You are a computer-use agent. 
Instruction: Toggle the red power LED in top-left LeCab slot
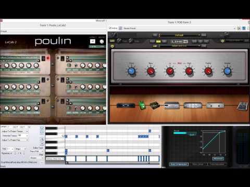[x=48, y=58]
